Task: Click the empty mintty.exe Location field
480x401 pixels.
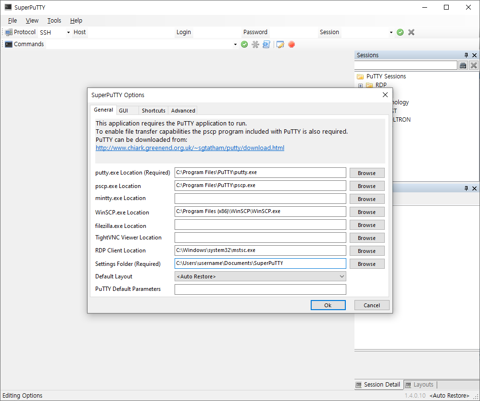Action: (260, 199)
